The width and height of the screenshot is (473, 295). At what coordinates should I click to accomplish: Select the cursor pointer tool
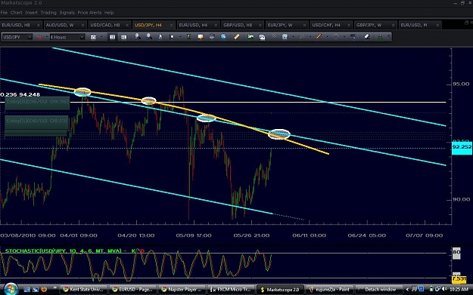160,37
